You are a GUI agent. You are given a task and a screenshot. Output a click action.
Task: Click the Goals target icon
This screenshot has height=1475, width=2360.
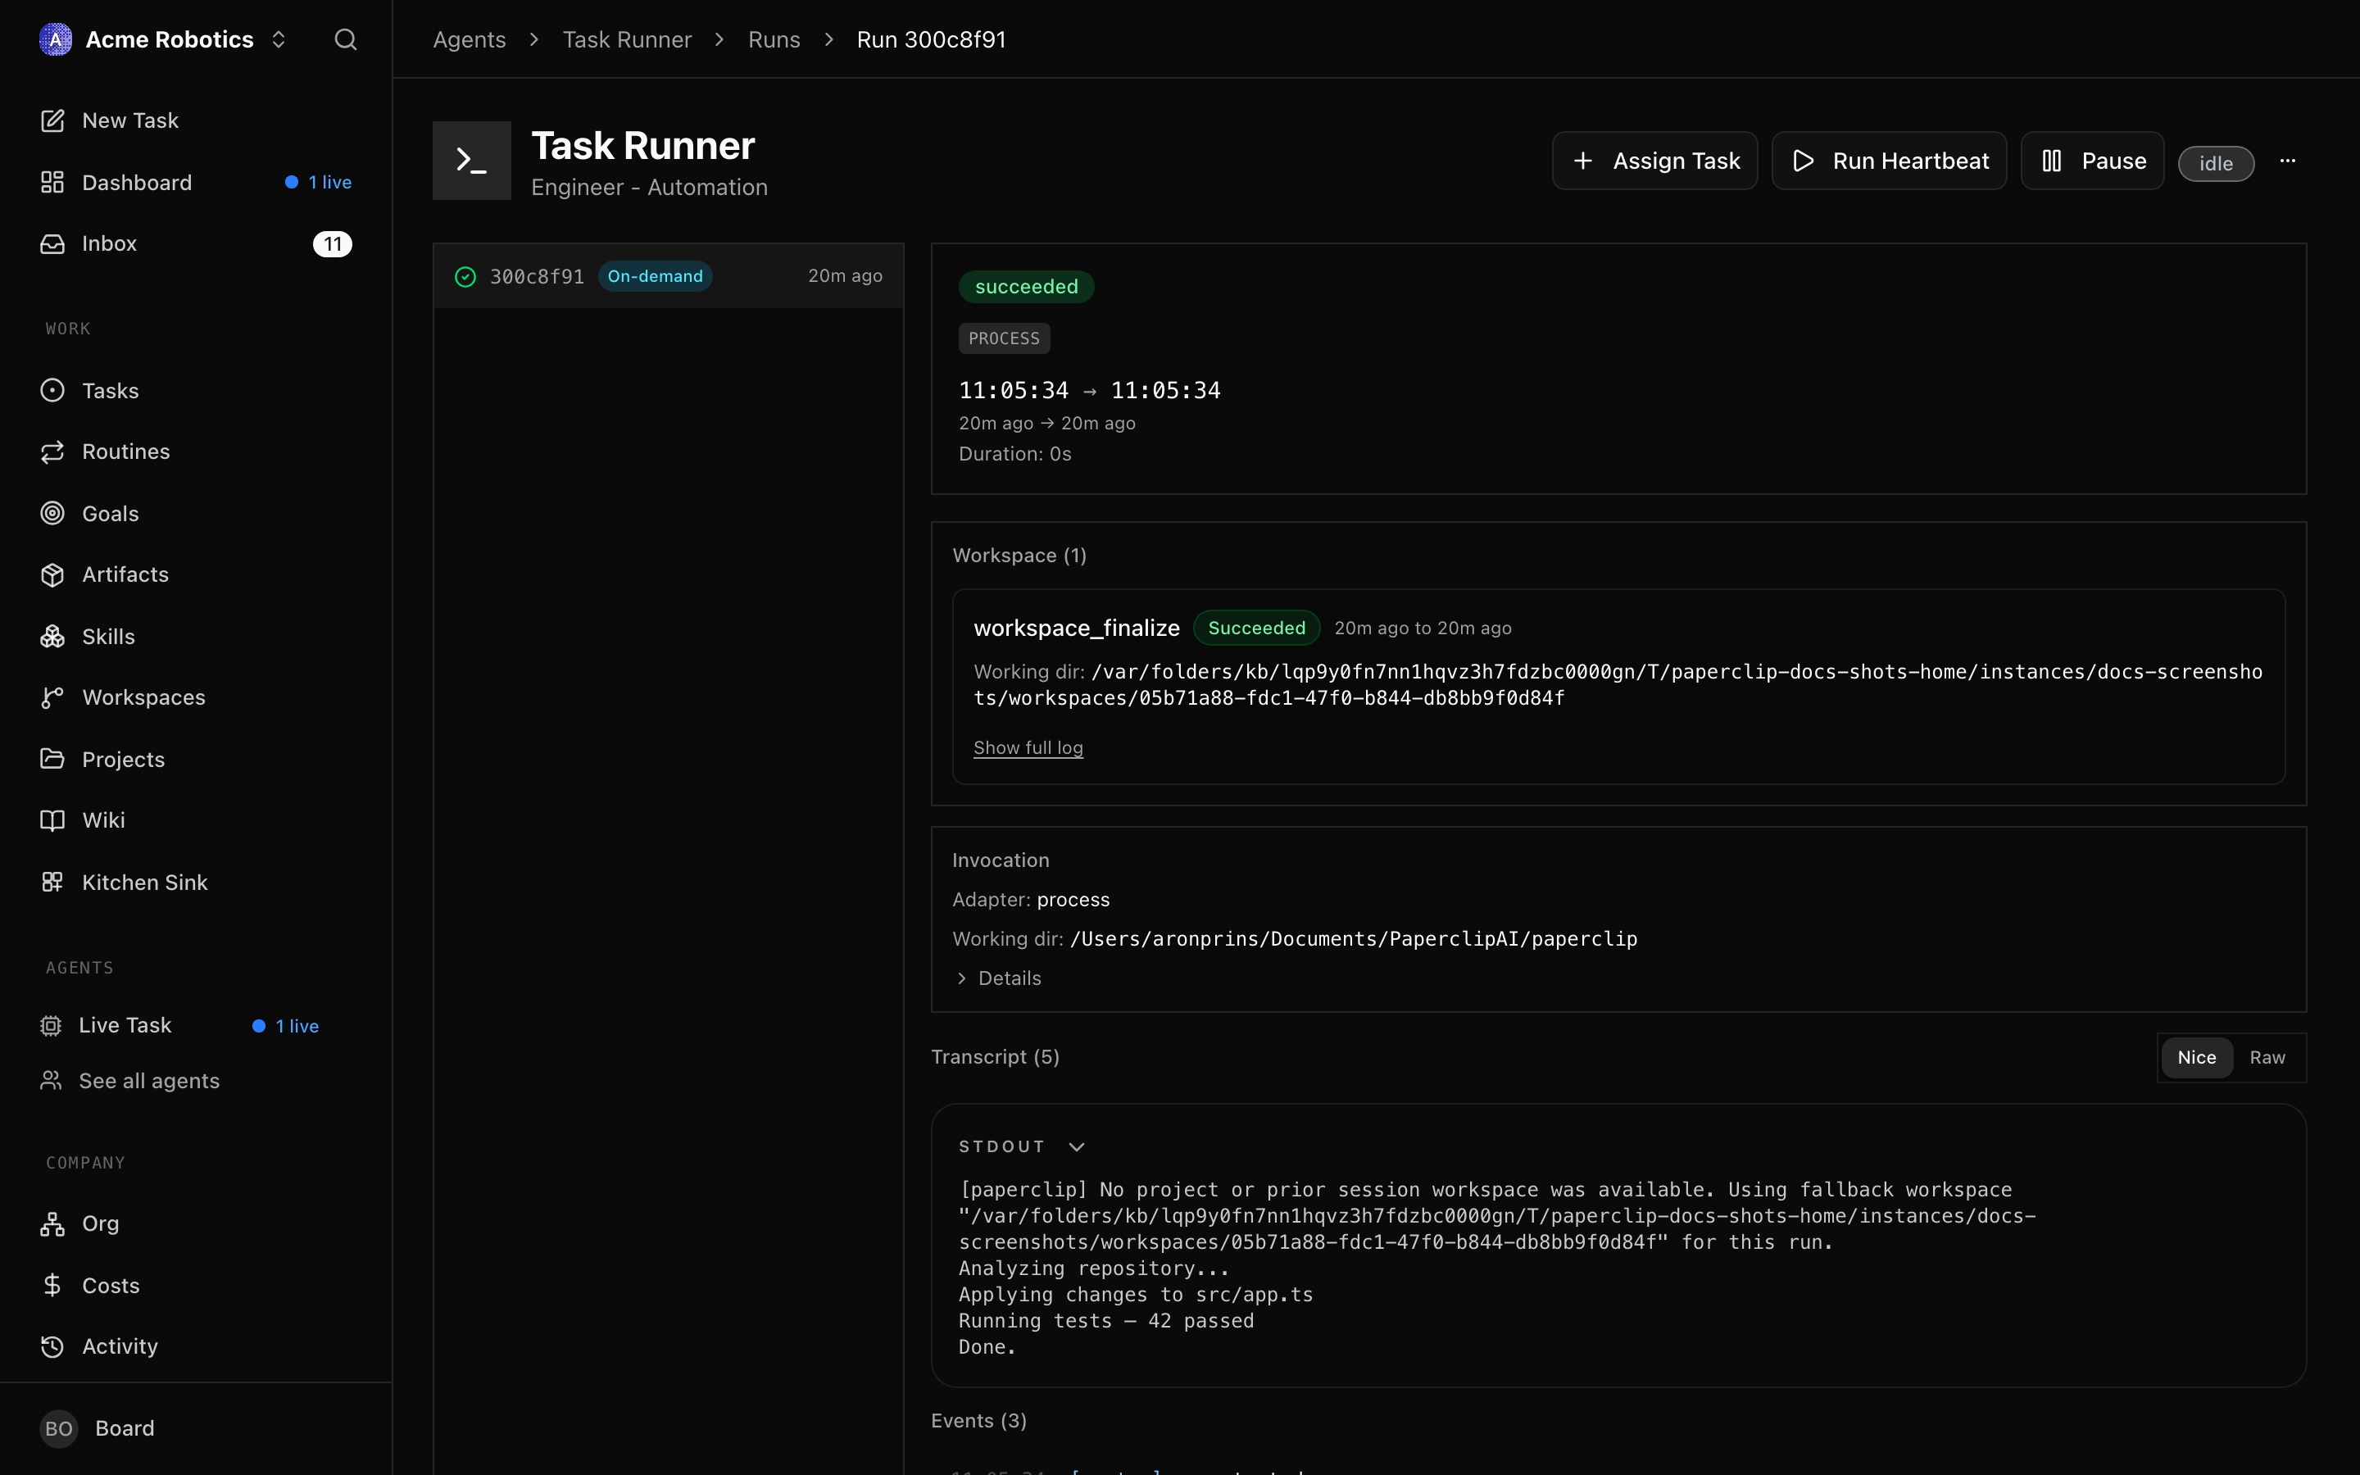pyautogui.click(x=52, y=513)
